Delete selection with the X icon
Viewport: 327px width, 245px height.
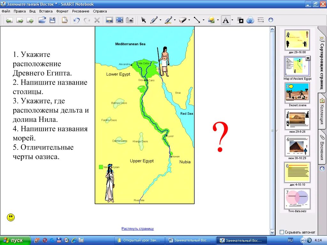pos(97,20)
